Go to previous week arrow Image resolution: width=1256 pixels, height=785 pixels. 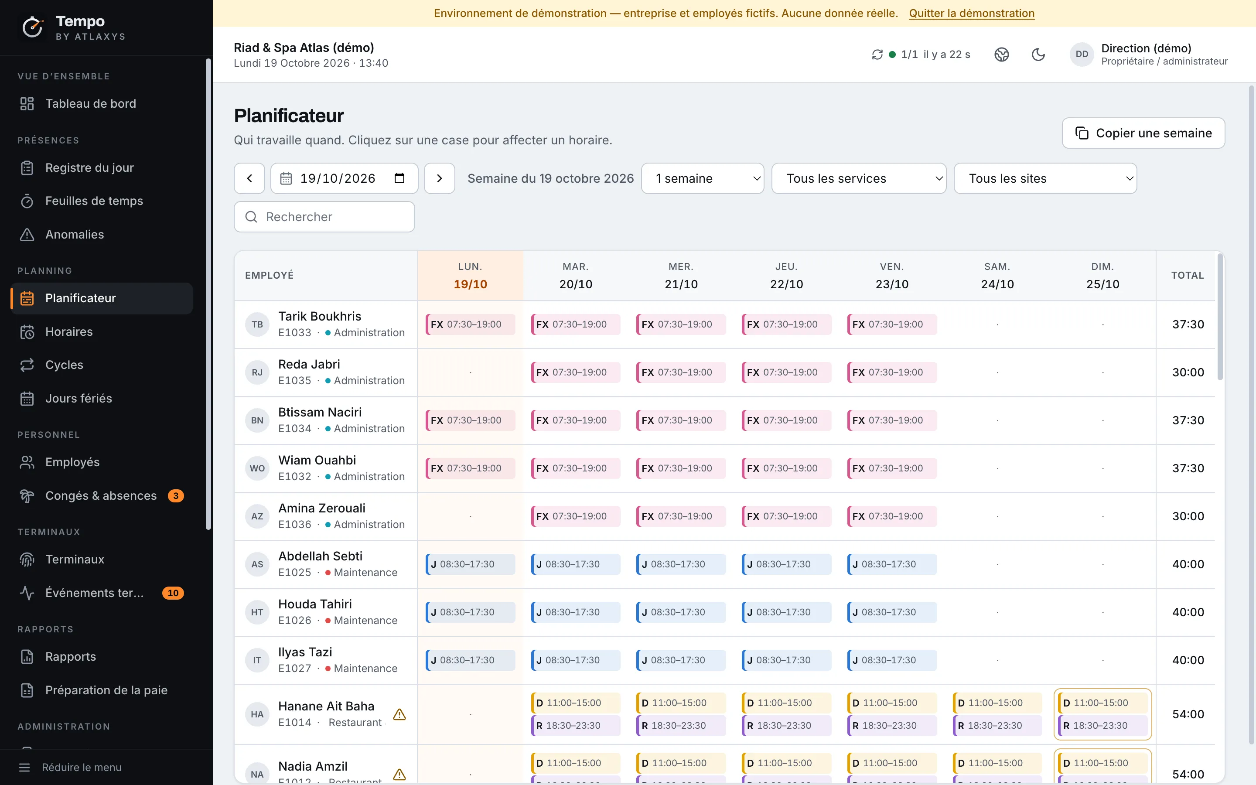click(249, 179)
